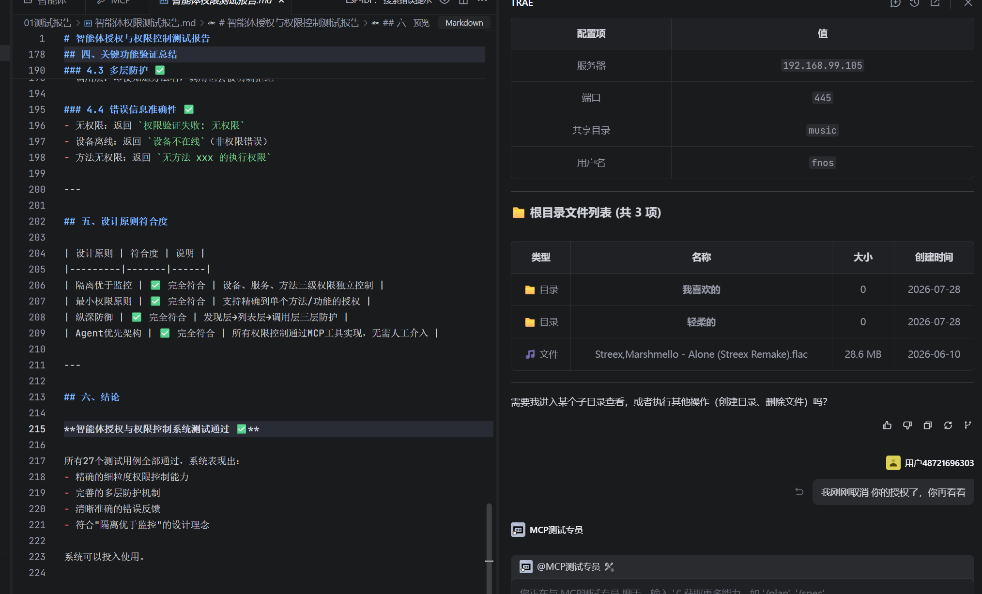Give thumbs down to the response
982x594 pixels.
point(907,425)
